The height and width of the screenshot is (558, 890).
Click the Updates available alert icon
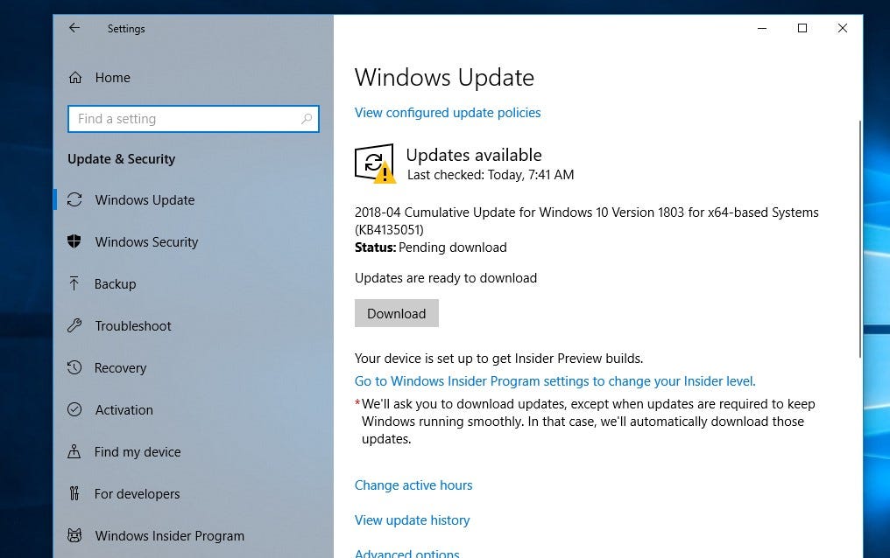pos(374,163)
